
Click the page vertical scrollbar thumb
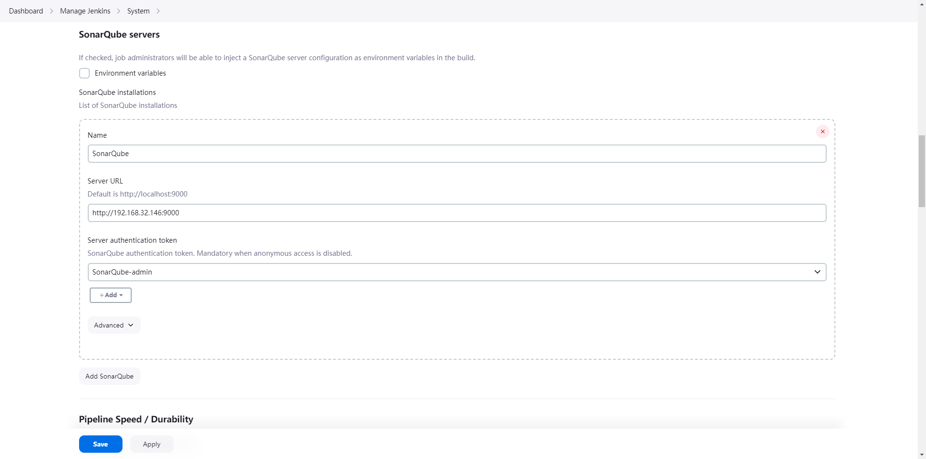(x=922, y=171)
